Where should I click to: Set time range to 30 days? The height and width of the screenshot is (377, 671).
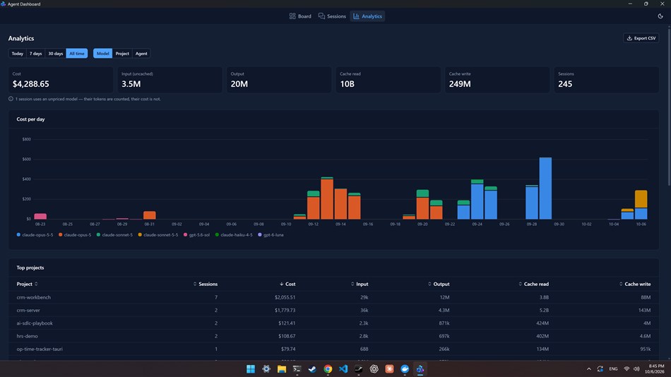point(56,54)
